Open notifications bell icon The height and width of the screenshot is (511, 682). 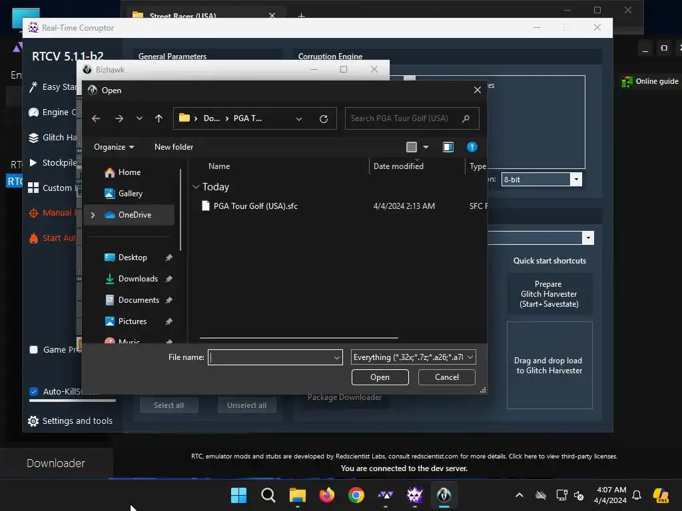tap(636, 495)
